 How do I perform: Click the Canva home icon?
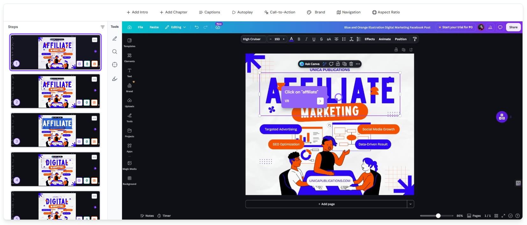(129, 27)
